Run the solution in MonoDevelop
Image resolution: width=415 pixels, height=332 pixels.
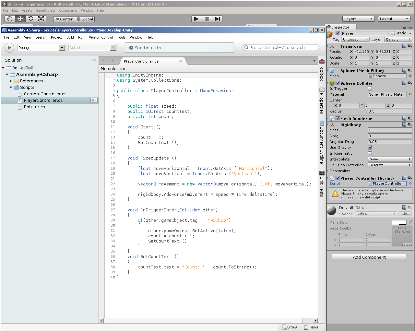[x=9, y=48]
